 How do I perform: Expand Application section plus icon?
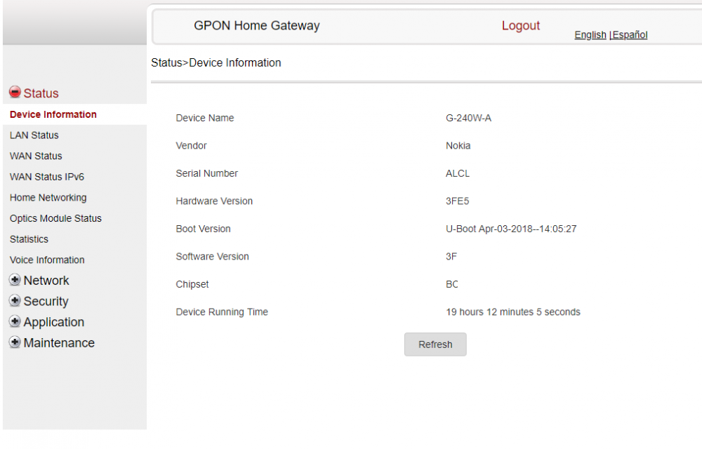[15, 321]
